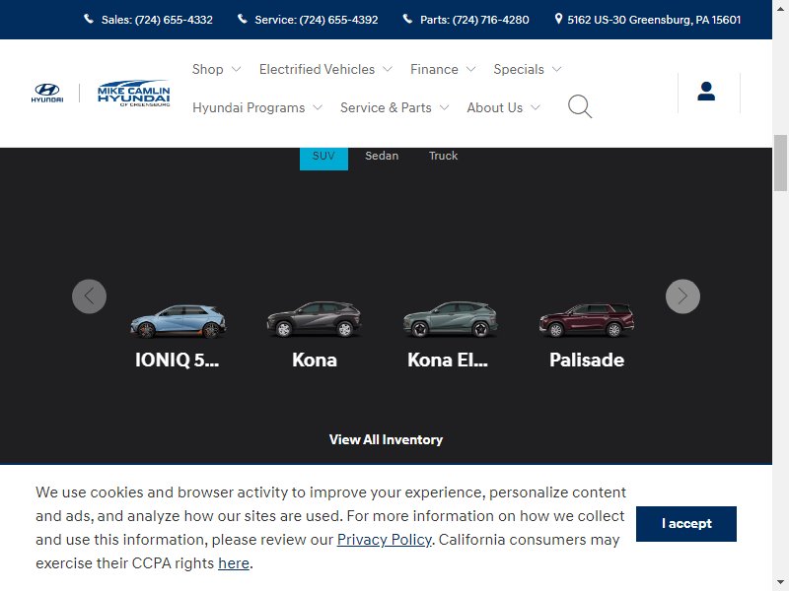
Task: Open the Kona model title
Action: (315, 360)
